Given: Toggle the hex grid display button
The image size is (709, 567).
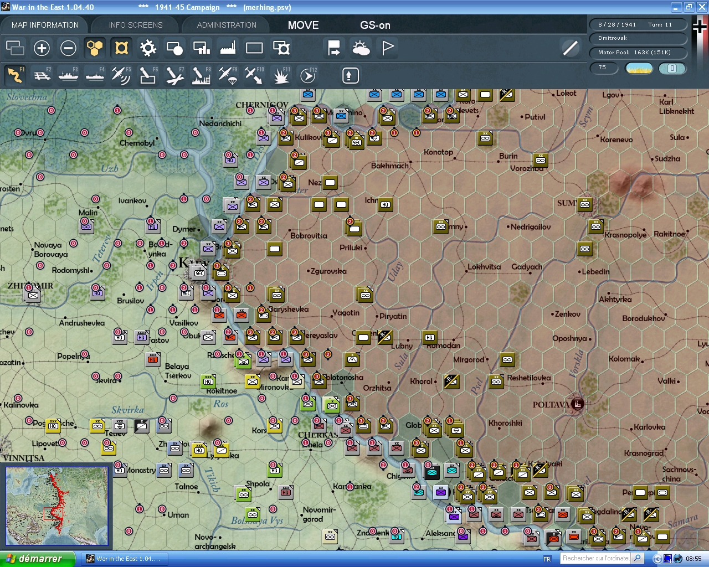Looking at the screenshot, I should click(x=95, y=48).
